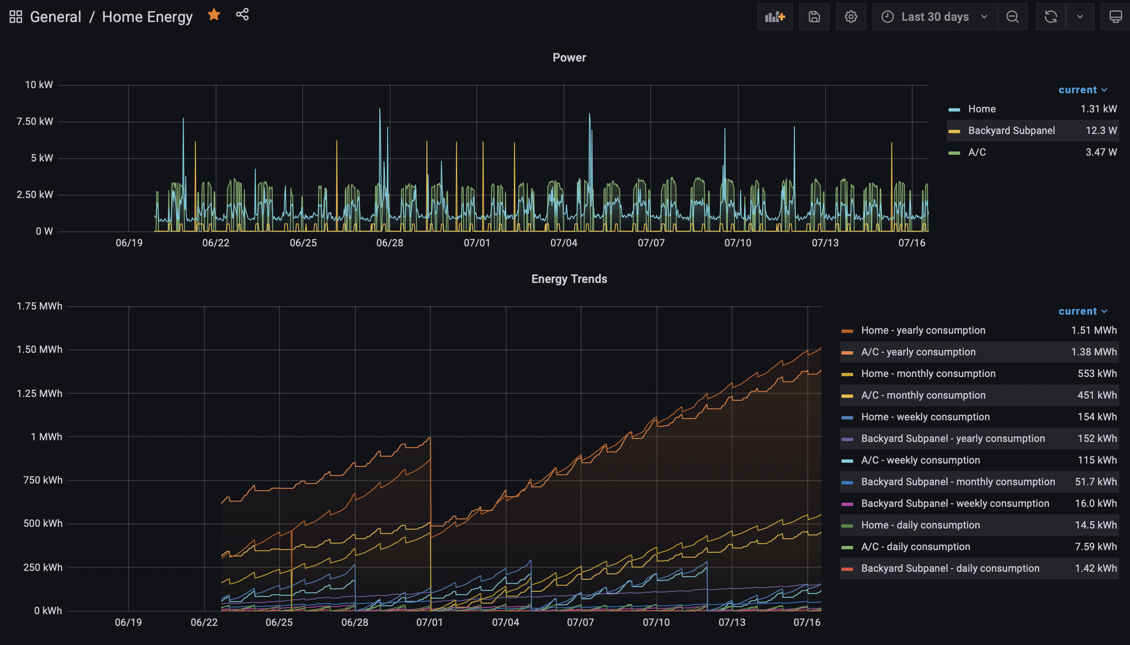Select Backyard Subpanel - daily consumption legend entry

(x=950, y=569)
